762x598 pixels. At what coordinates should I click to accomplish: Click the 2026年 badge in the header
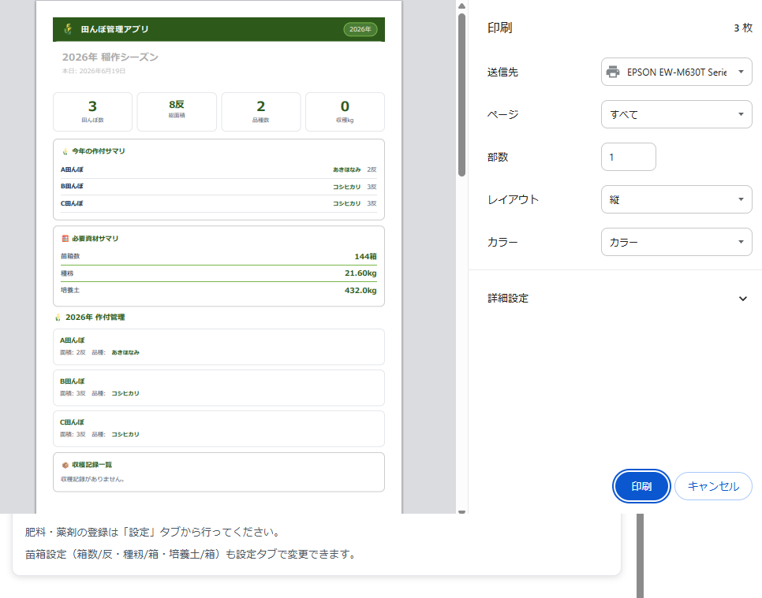[360, 29]
